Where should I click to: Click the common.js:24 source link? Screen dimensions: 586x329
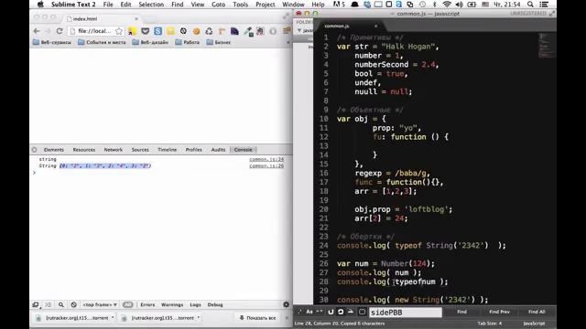(266, 159)
